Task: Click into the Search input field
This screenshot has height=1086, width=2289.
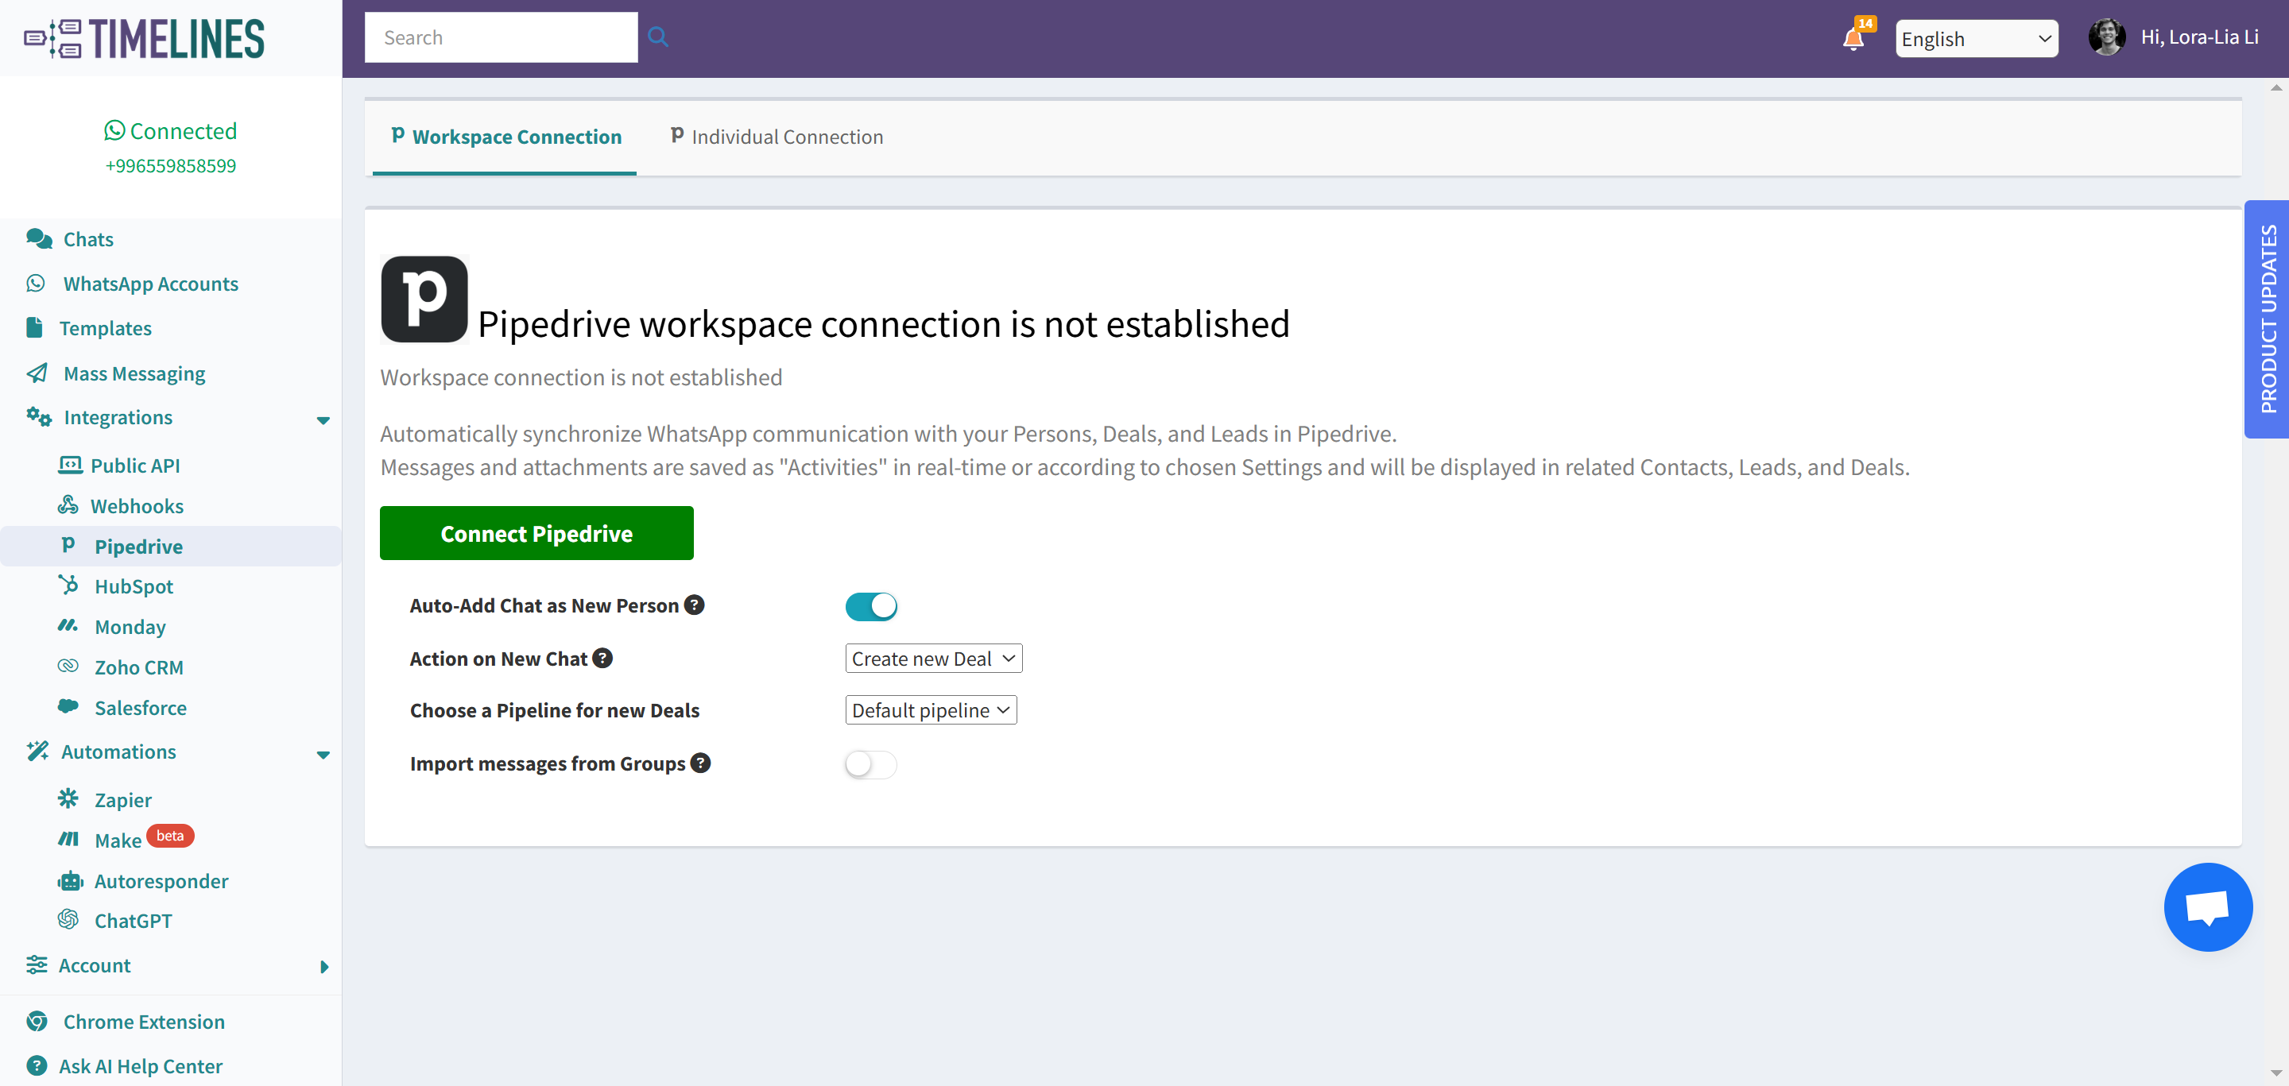Action: (502, 37)
